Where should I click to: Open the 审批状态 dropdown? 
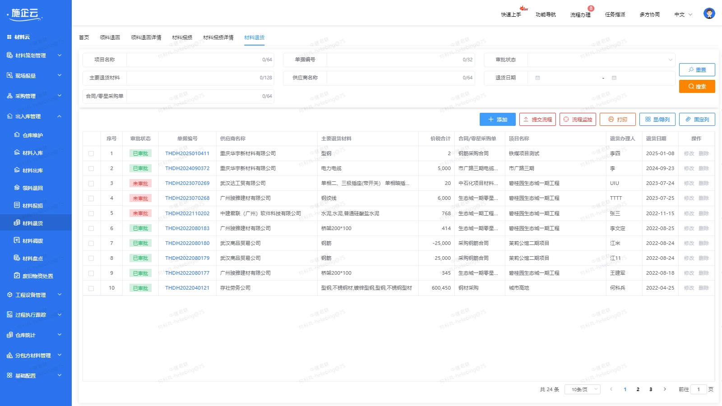pyautogui.click(x=601, y=60)
